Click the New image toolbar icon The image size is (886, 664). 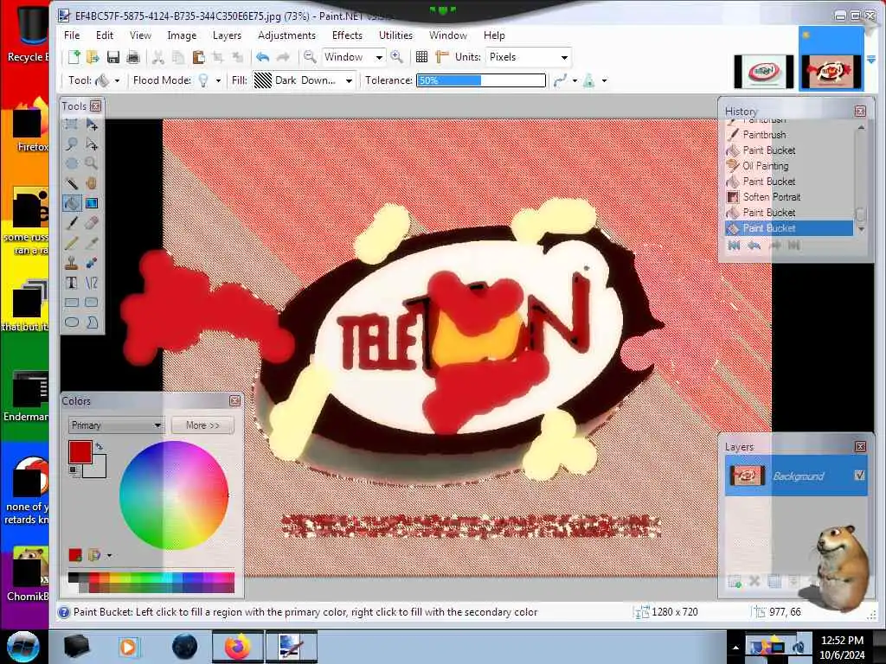coord(74,57)
